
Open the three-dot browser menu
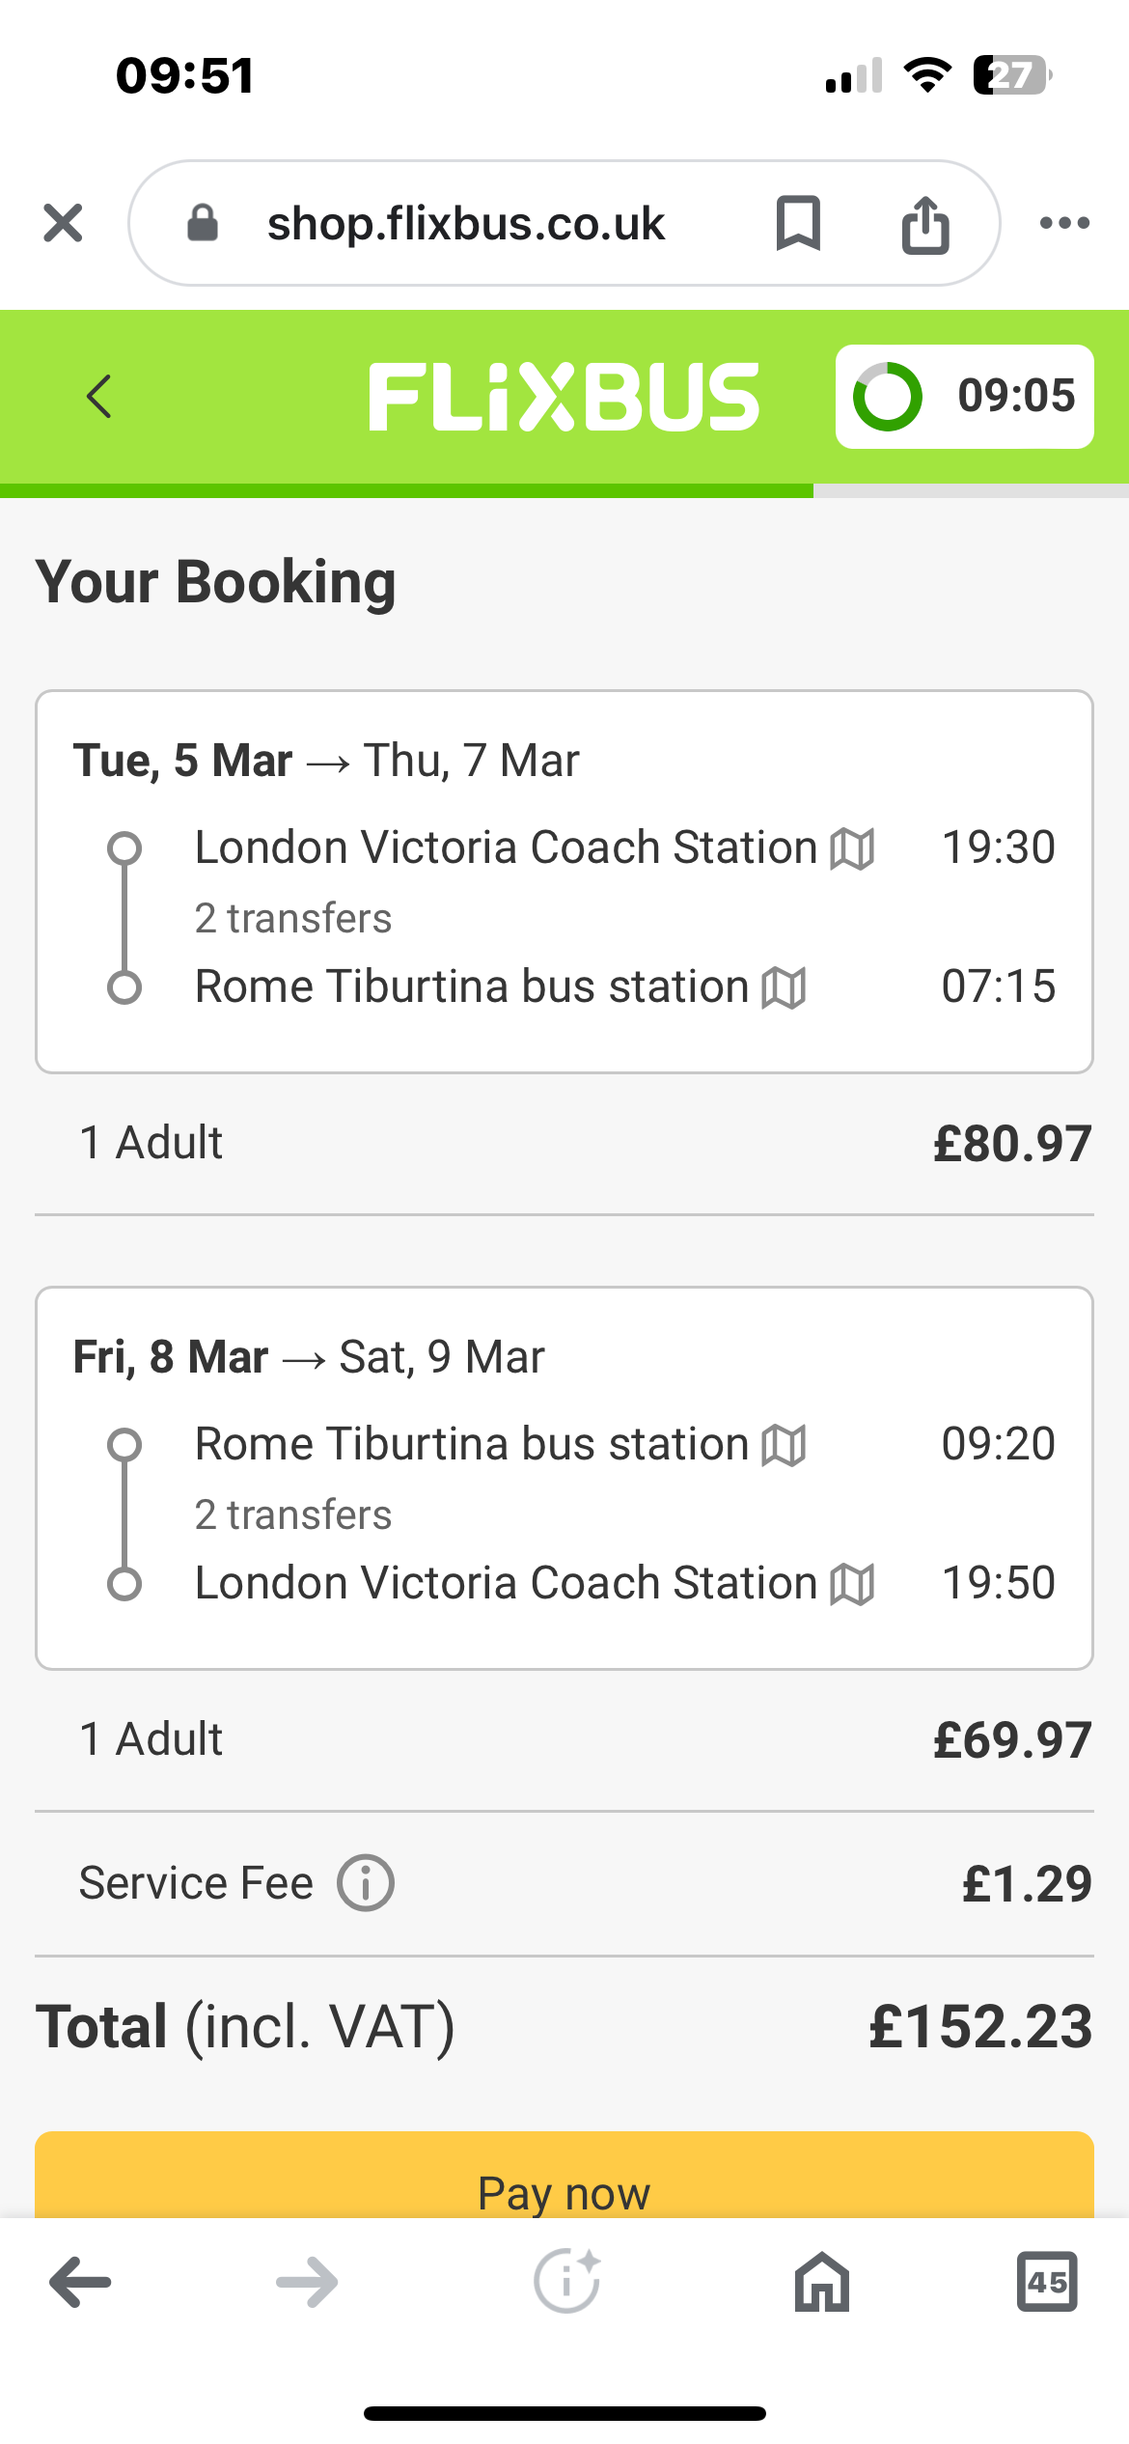tap(1064, 223)
